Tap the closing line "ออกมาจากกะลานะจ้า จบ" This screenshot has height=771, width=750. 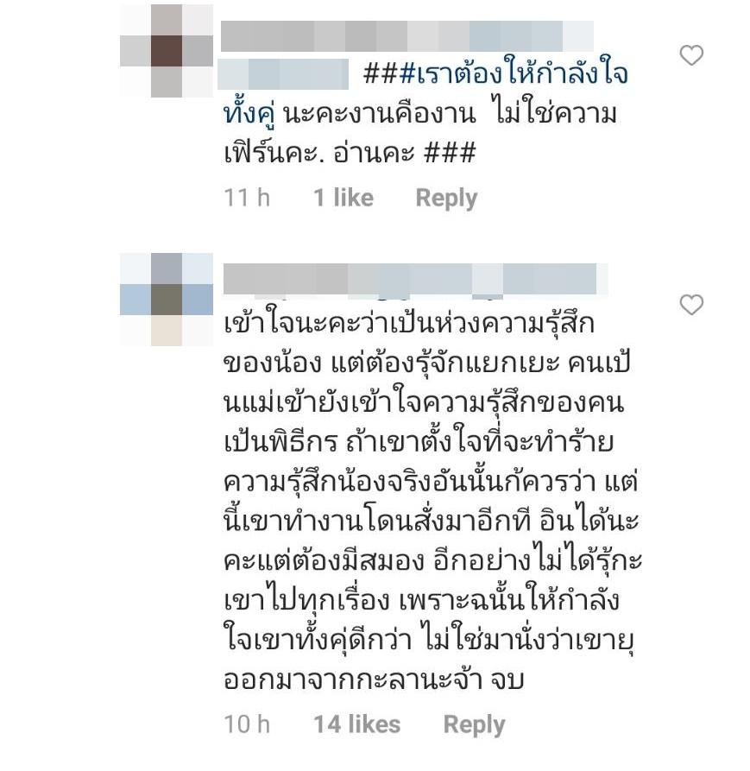(374, 679)
